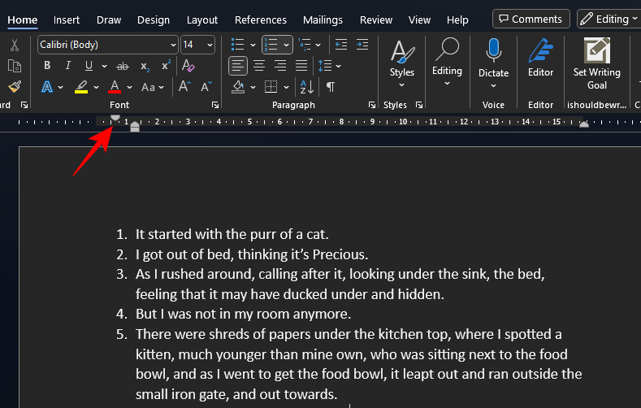Switch to the Draw tab
The image size is (641, 408).
[109, 20]
